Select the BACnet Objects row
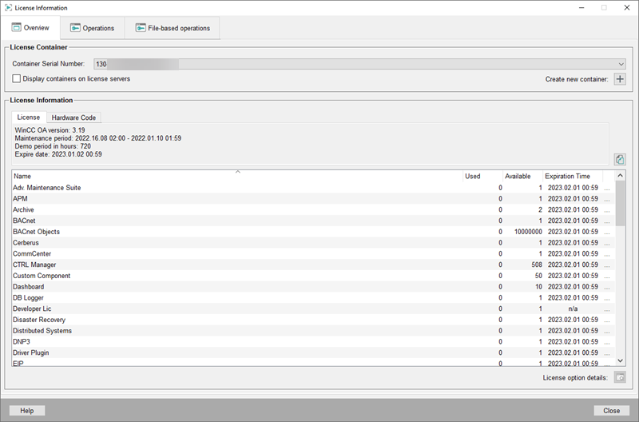 [313, 232]
